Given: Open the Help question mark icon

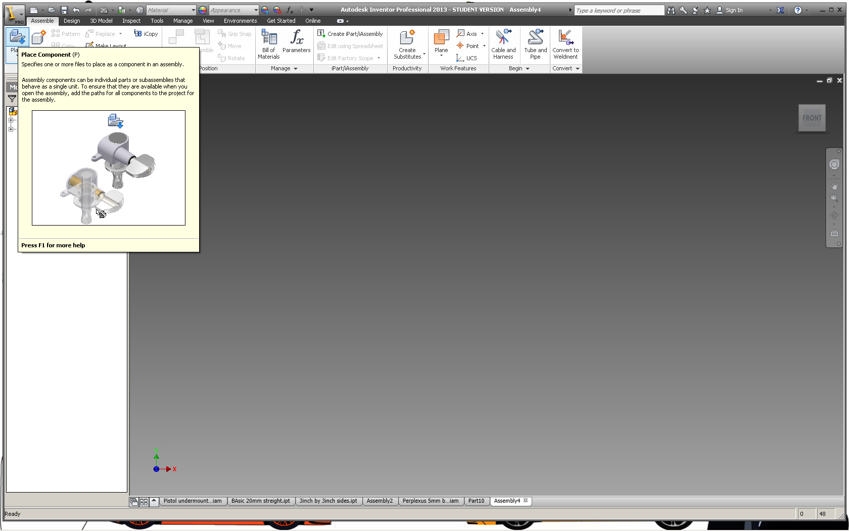Looking at the screenshot, I should point(797,10).
